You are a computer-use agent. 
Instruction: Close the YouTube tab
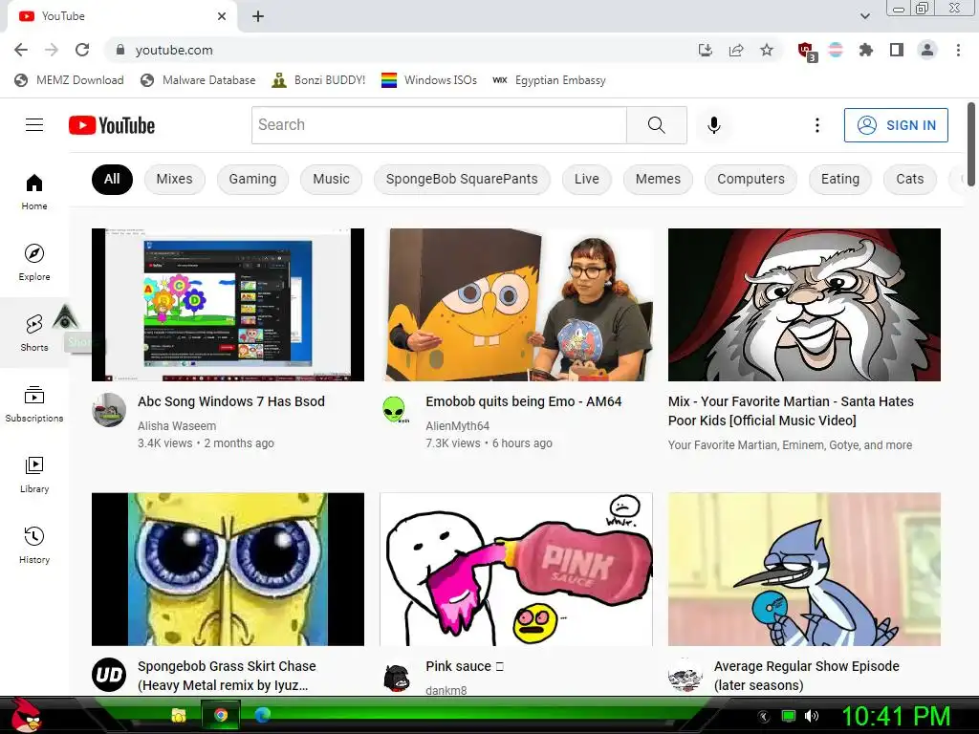click(222, 16)
